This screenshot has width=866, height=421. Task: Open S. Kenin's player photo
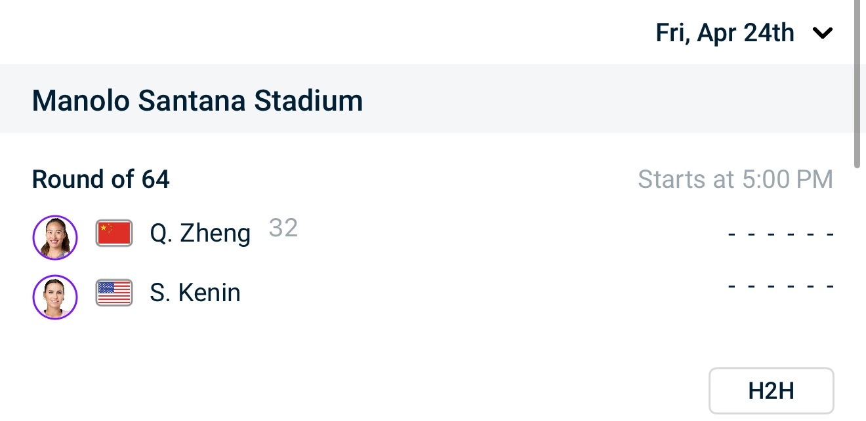tap(55, 297)
